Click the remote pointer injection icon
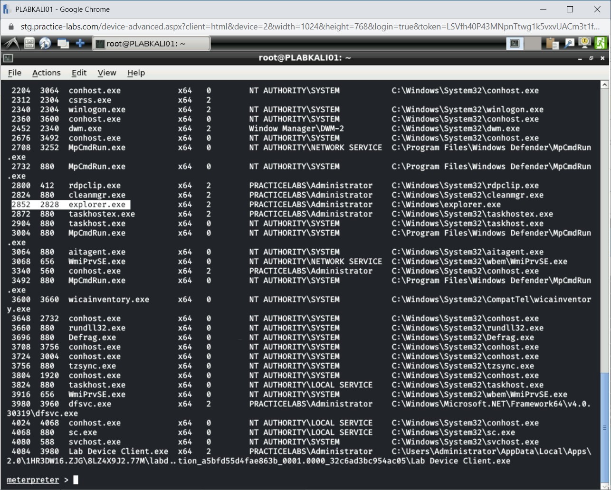 click(569, 43)
